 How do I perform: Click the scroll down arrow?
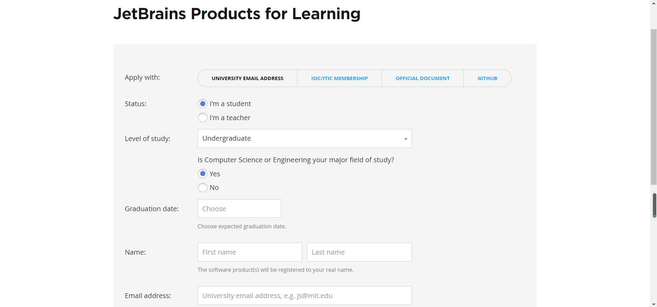[x=654, y=304]
